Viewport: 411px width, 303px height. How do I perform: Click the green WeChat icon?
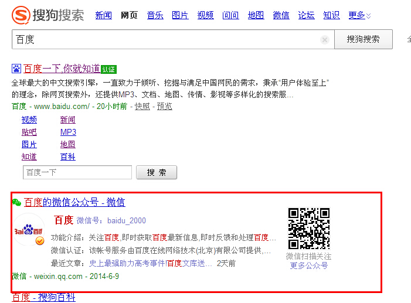[x=16, y=202]
